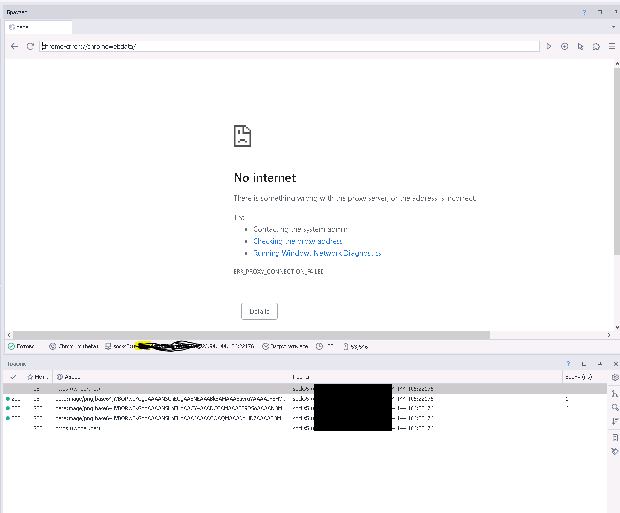Sort by the Прокси column header
The width and height of the screenshot is (620, 513).
tap(426, 377)
